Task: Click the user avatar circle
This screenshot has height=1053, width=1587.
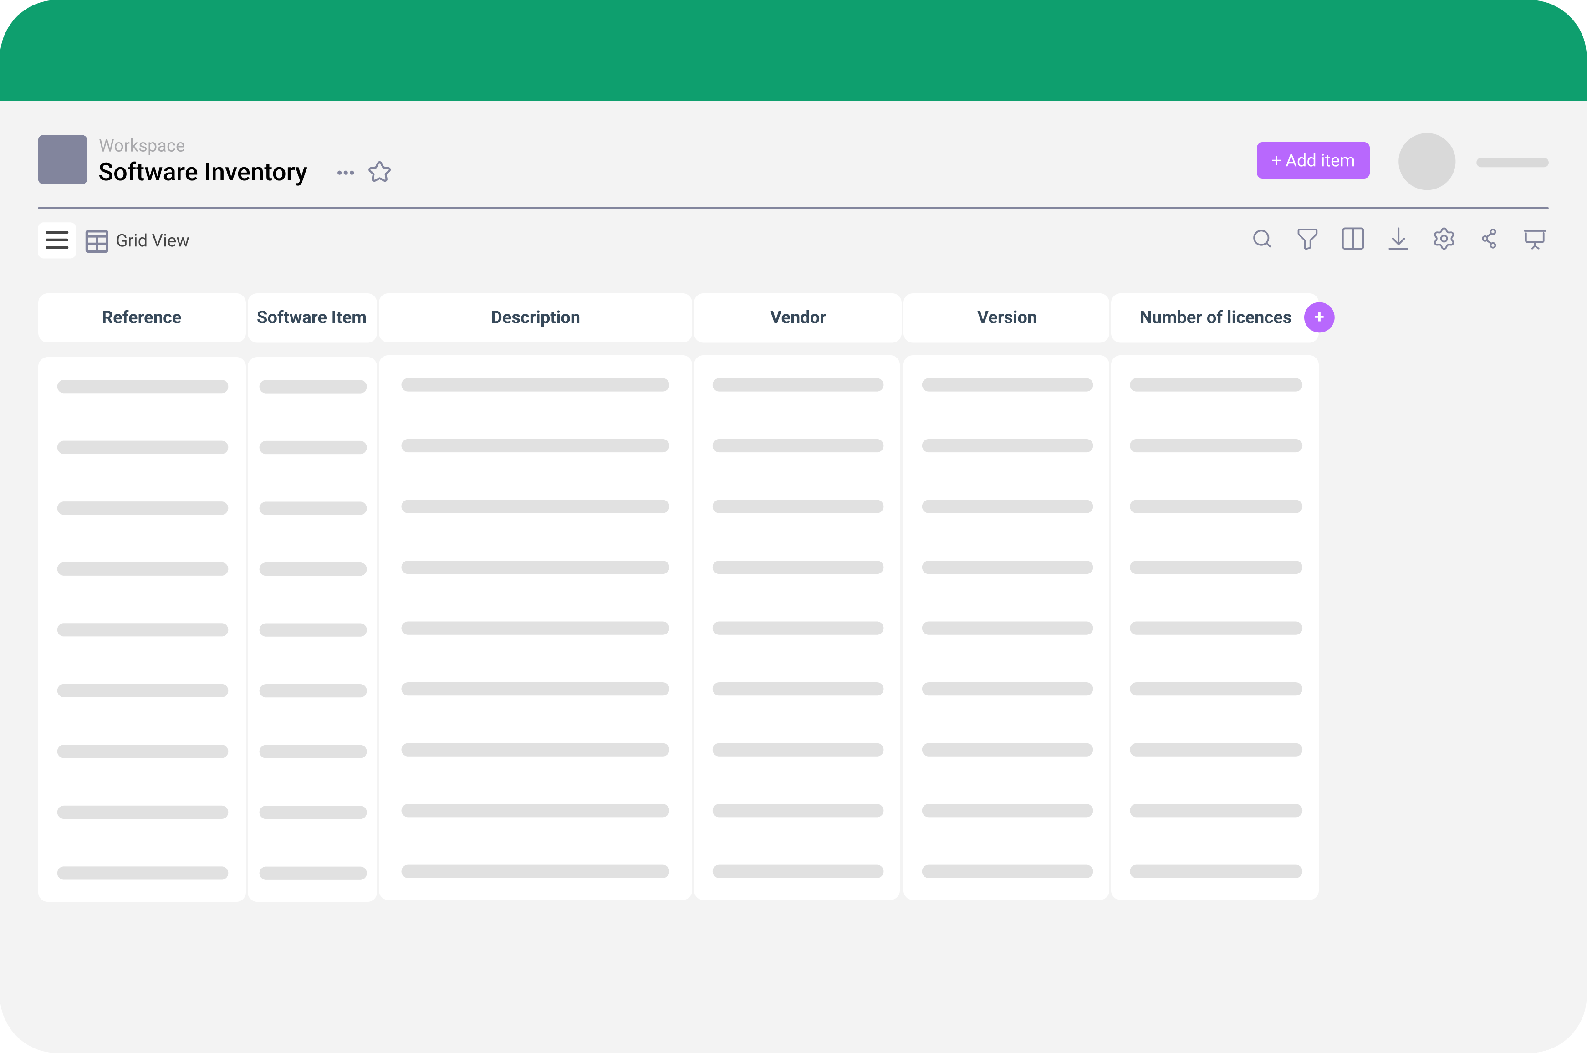Action: (1426, 162)
